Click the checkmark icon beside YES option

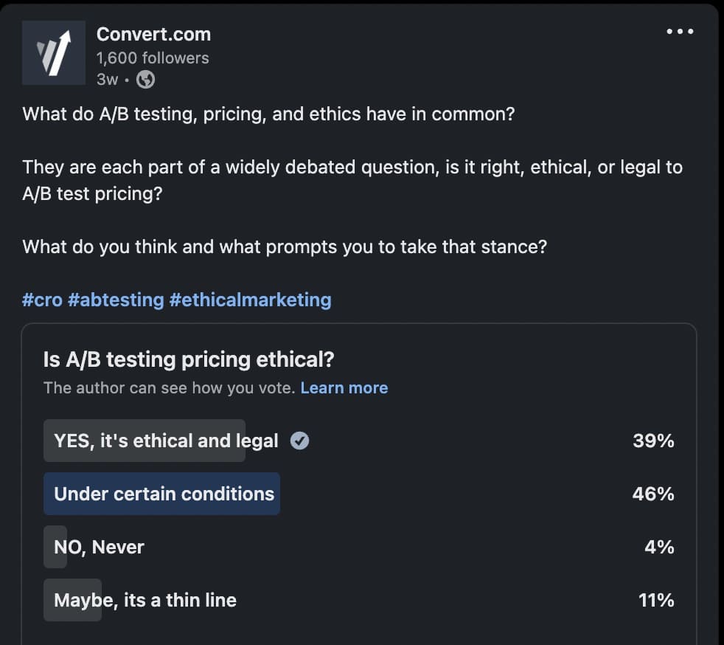pyautogui.click(x=299, y=441)
